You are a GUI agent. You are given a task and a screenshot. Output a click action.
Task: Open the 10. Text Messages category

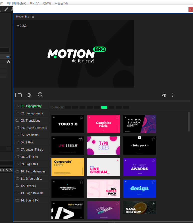(x=31, y=171)
